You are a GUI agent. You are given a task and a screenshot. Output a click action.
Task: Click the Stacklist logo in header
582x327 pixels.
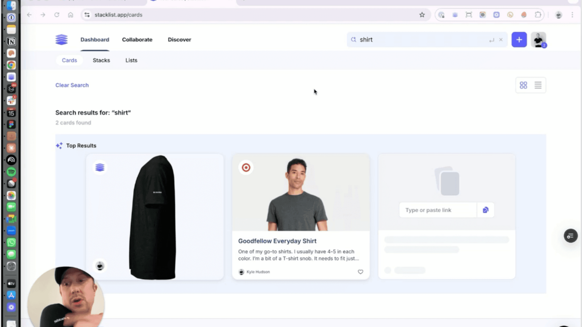point(62,40)
